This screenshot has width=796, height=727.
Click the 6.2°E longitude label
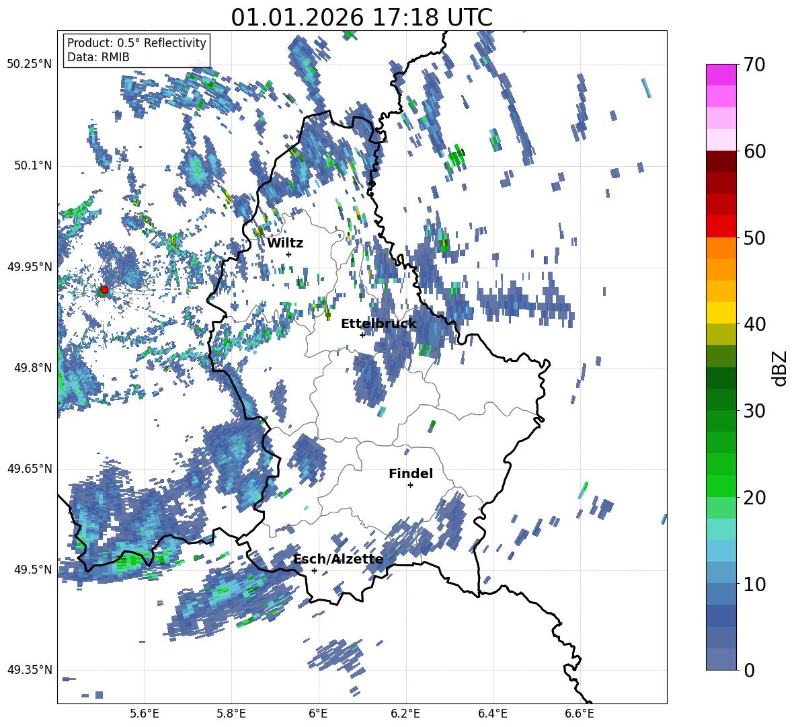pyautogui.click(x=405, y=714)
